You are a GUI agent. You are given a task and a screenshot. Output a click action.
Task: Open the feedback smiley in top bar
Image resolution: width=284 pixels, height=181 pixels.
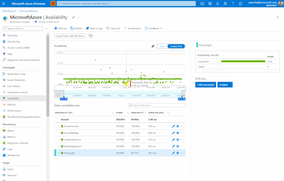click(240, 3)
